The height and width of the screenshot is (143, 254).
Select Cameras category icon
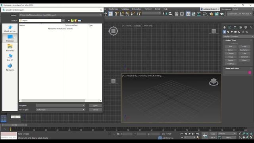[x=235, y=32]
